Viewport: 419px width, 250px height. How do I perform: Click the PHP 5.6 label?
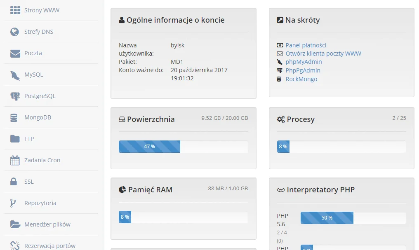tap(282, 220)
